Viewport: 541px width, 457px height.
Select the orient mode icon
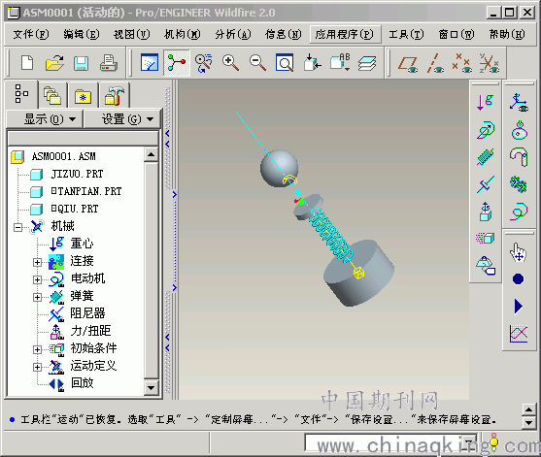[x=204, y=63]
